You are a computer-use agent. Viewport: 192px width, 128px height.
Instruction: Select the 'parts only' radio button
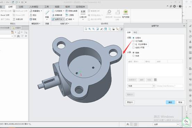[133, 38]
